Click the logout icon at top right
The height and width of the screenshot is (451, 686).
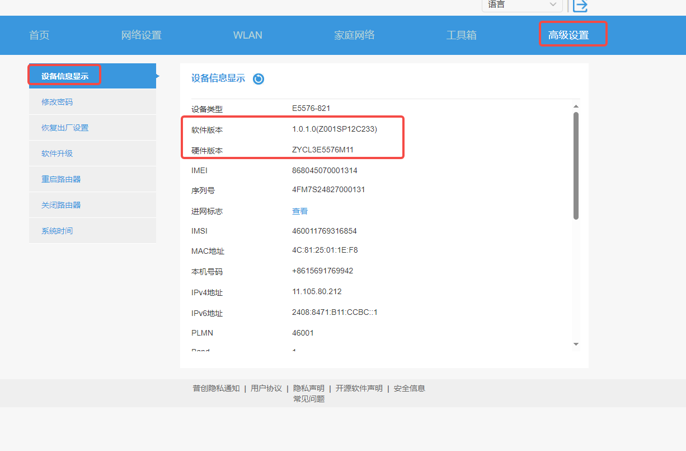[580, 6]
